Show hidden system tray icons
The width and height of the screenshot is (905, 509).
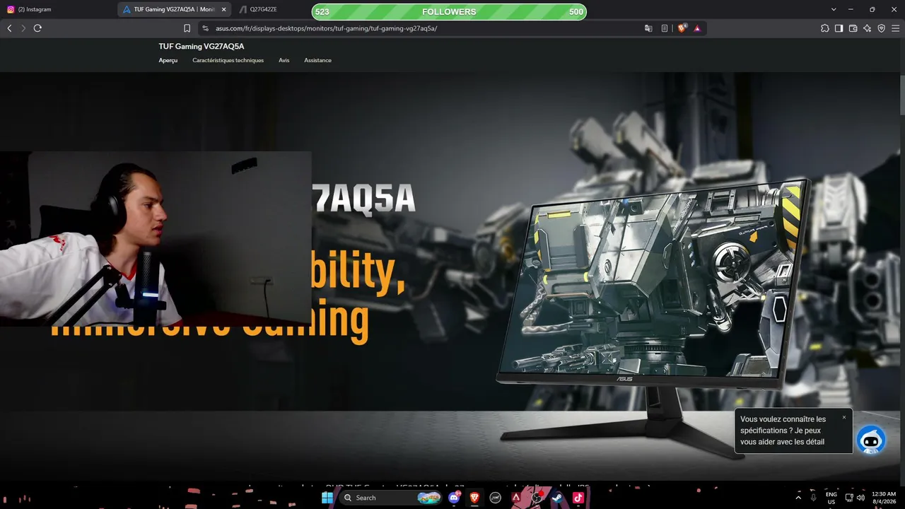tap(799, 498)
